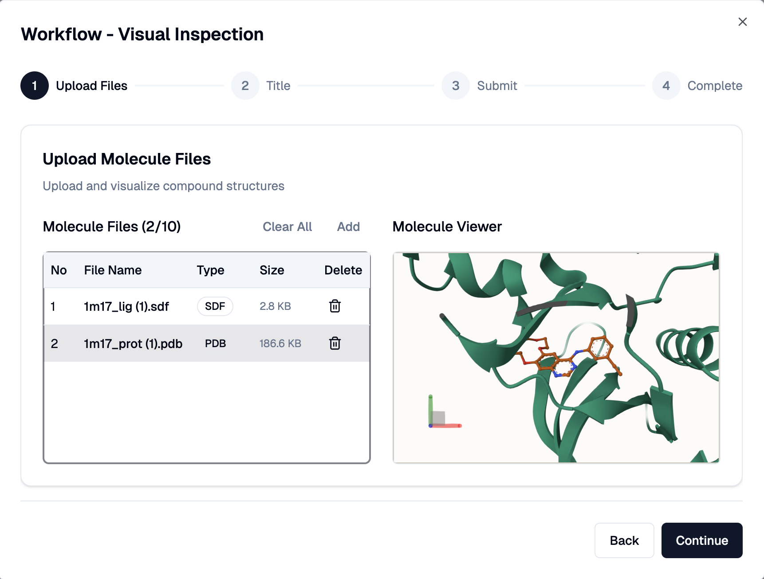Click the File Name column header
Image resolution: width=764 pixels, height=579 pixels.
[x=113, y=270]
